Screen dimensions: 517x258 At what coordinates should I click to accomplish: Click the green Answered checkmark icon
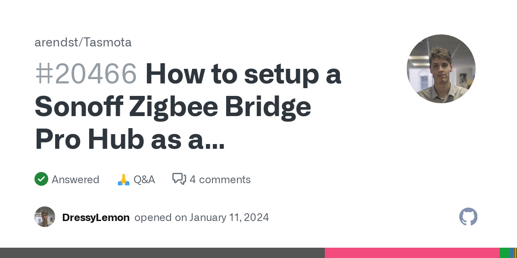pyautogui.click(x=41, y=179)
